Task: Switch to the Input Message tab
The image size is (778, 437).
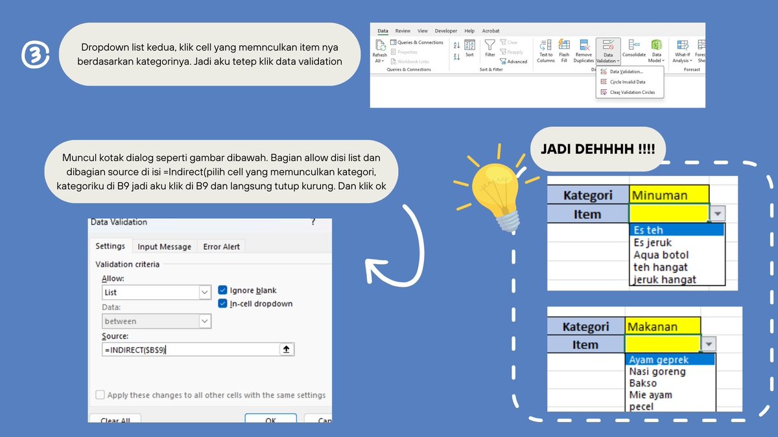Action: 163,246
